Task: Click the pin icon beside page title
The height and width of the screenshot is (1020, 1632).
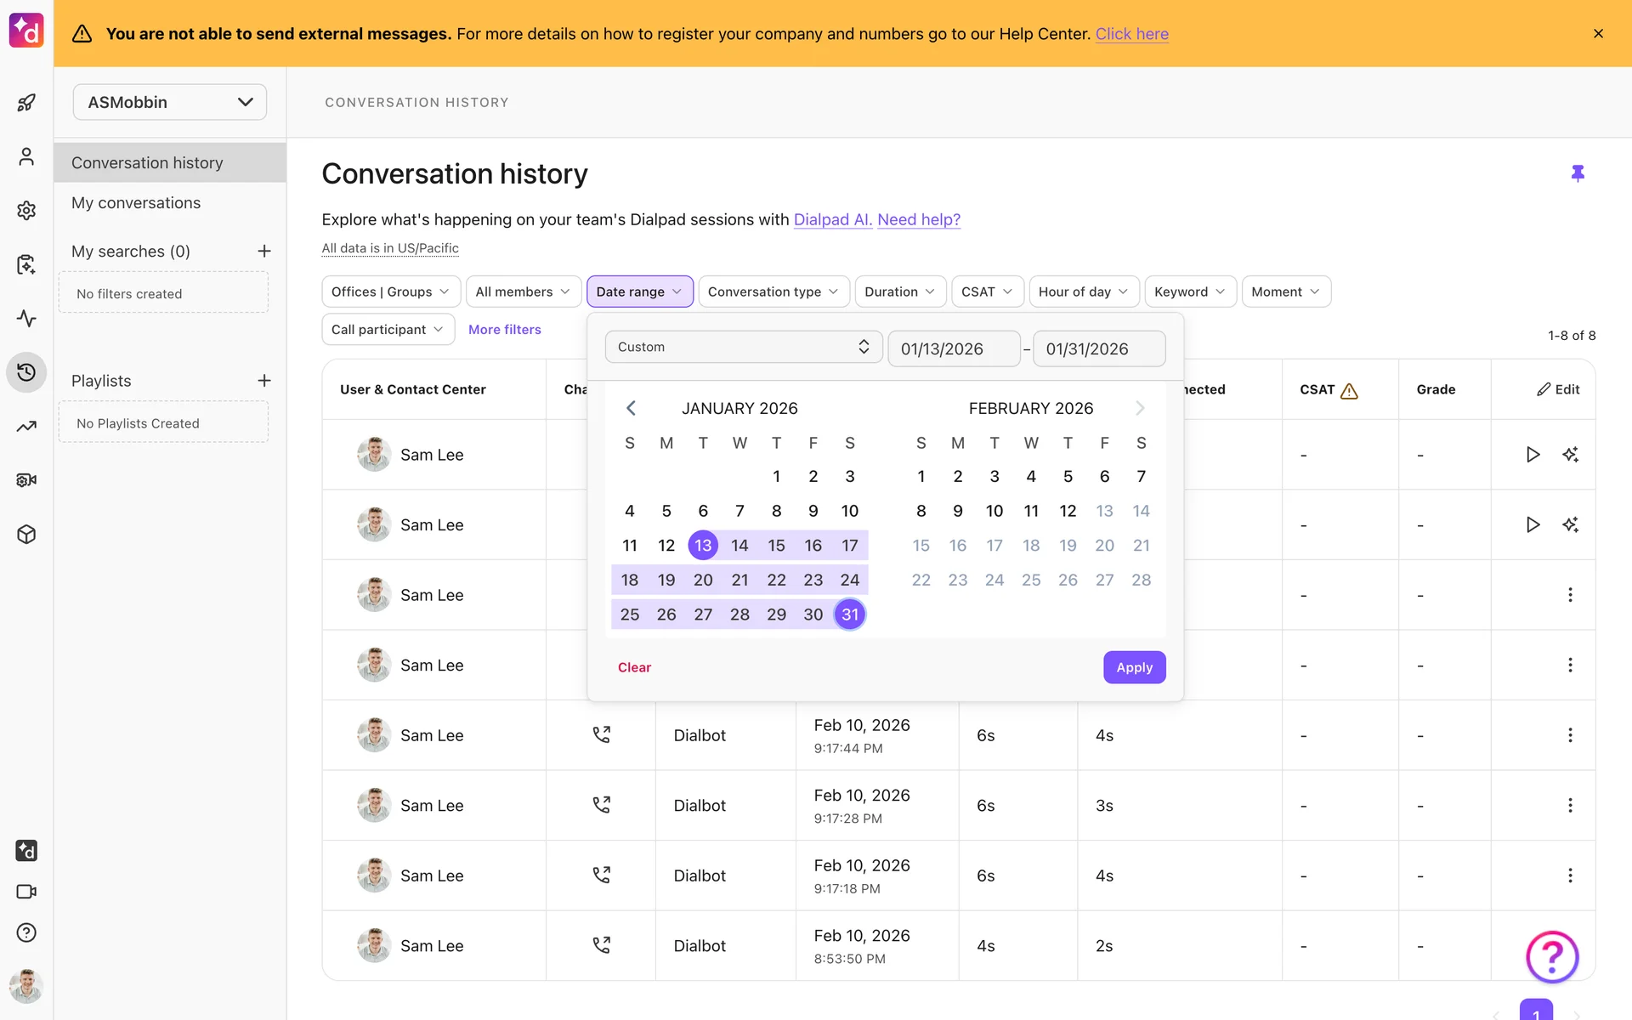Action: 1578,173
